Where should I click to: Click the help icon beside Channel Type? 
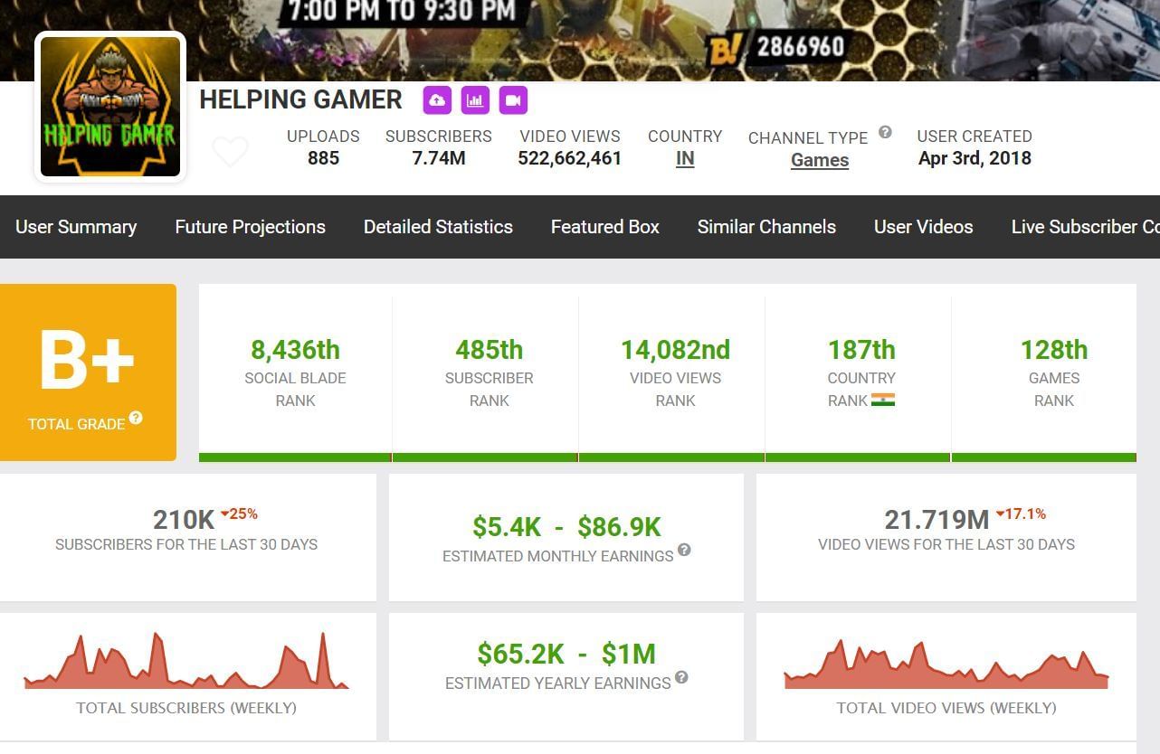[885, 132]
